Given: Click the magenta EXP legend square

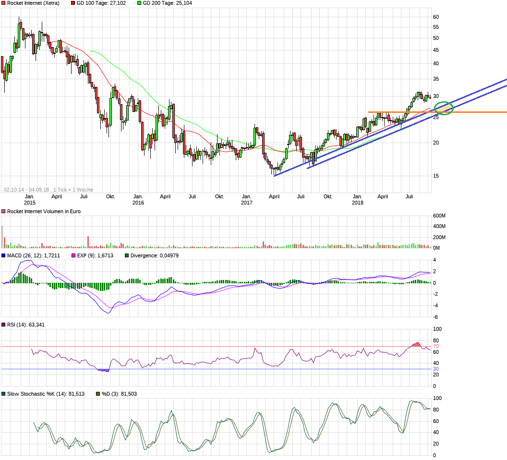Looking at the screenshot, I should [73, 255].
